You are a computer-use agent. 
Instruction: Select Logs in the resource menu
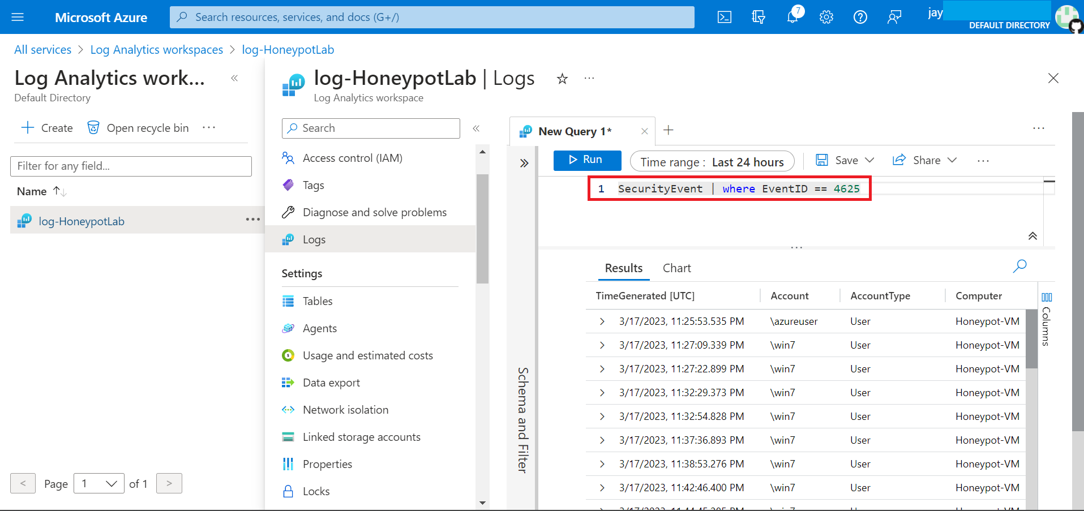(371, 239)
